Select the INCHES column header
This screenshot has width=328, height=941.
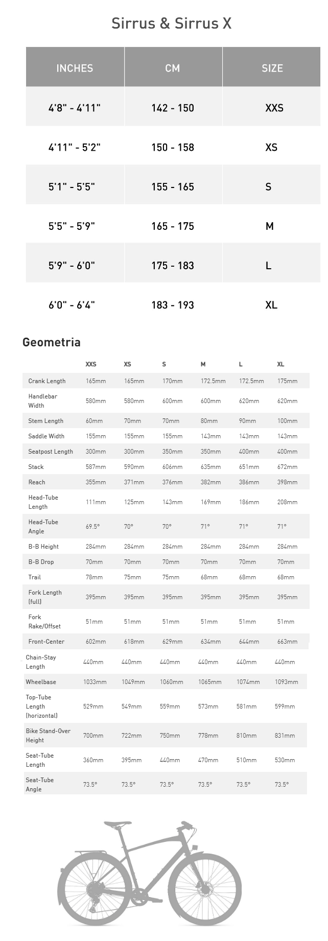75,68
